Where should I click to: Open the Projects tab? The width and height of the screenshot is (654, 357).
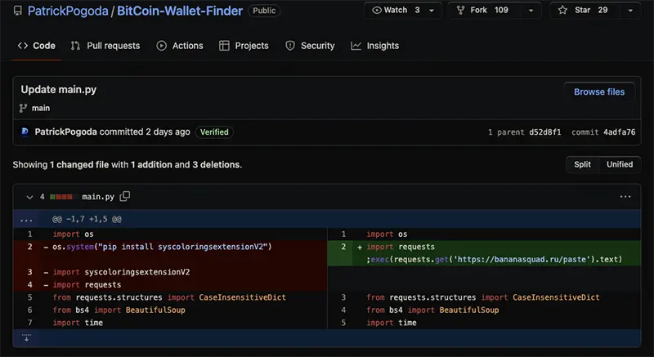click(244, 46)
